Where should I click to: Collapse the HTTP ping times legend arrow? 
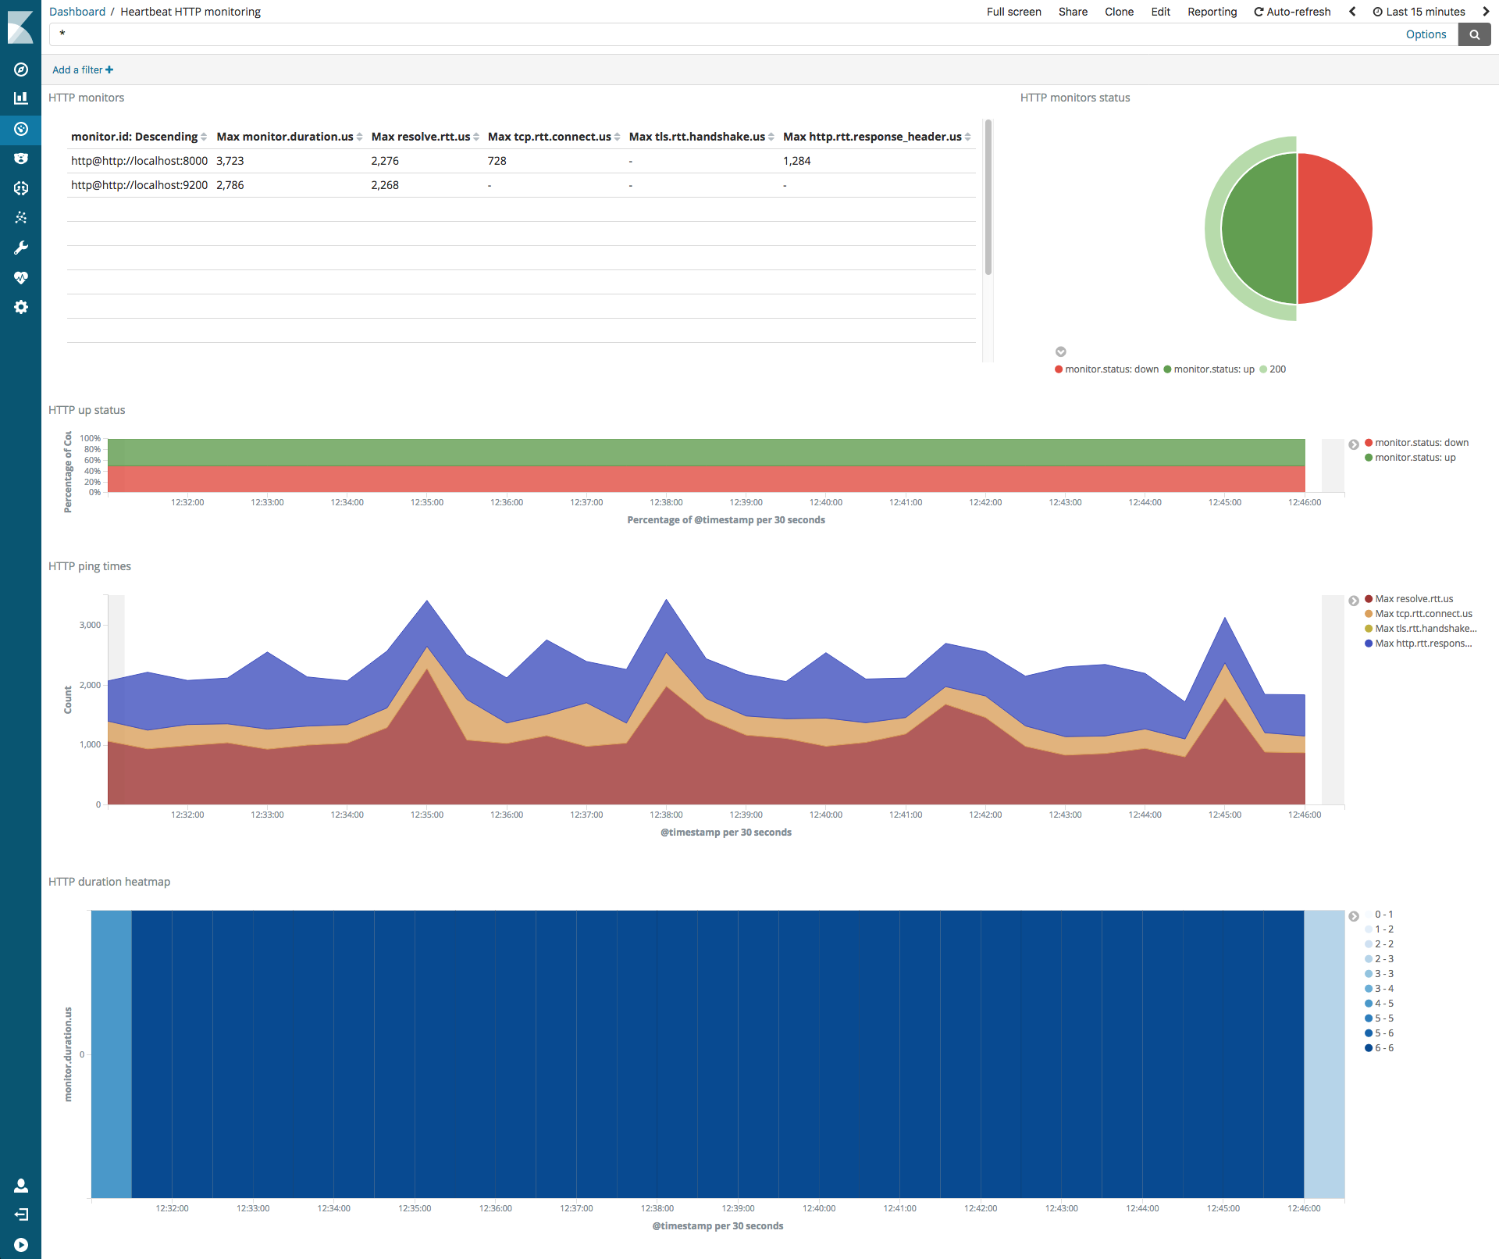point(1354,601)
